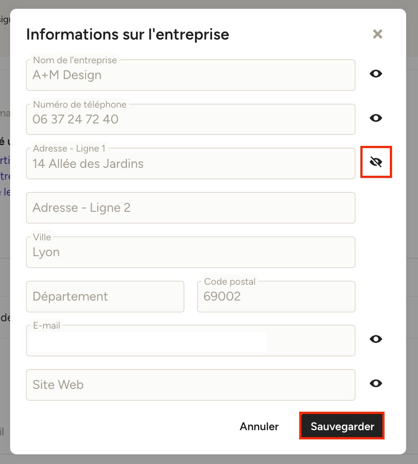Click the empty Adresse - Ligne 2 field
Viewport: 418px width, 464px height.
(191, 208)
